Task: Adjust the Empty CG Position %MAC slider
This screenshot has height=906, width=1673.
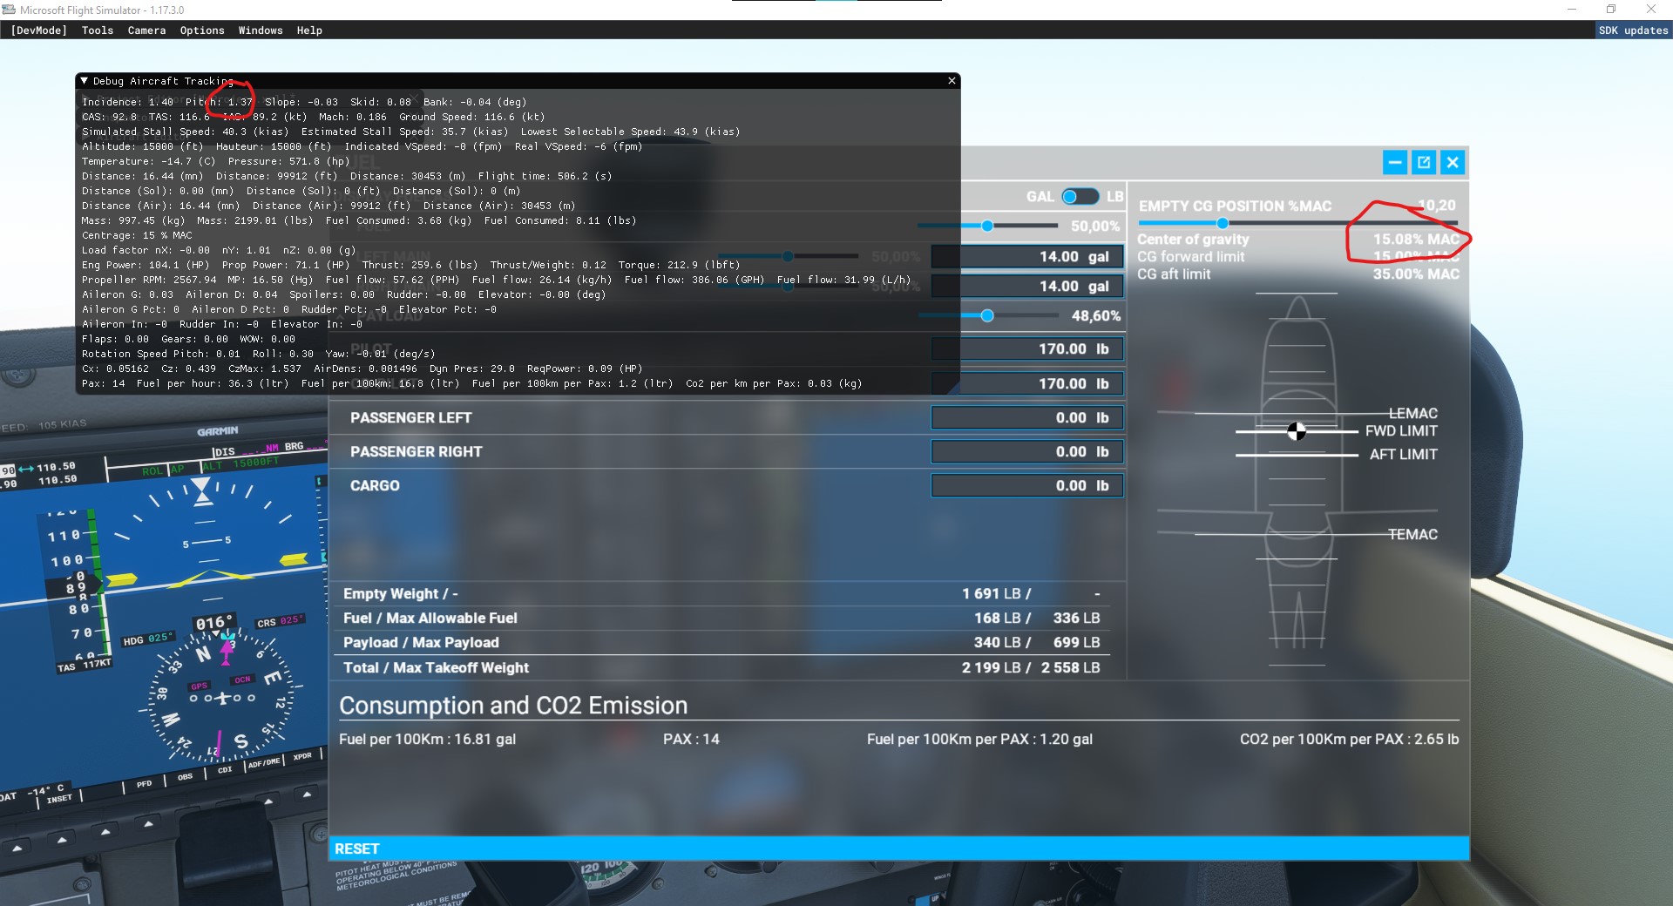Action: [1297, 223]
